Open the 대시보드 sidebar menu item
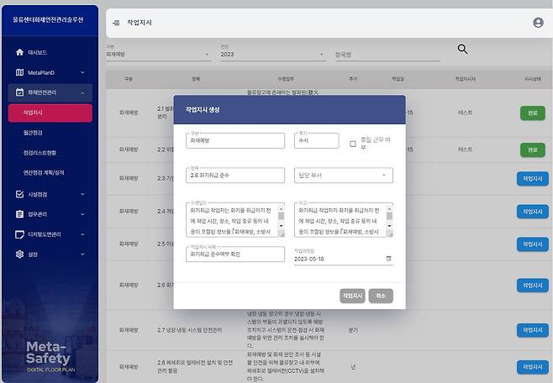This screenshot has height=383, width=553. [50, 52]
